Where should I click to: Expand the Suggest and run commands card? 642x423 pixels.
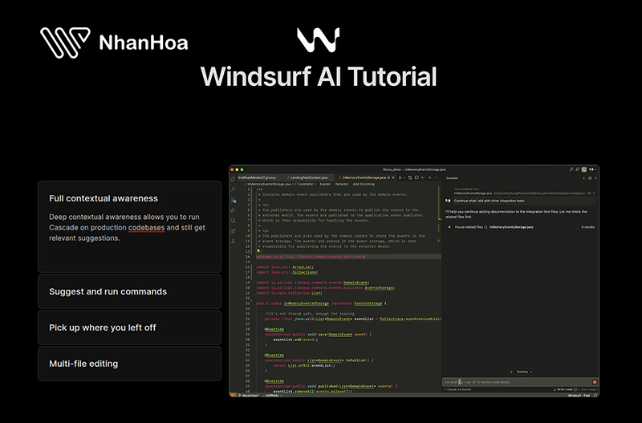pos(130,291)
